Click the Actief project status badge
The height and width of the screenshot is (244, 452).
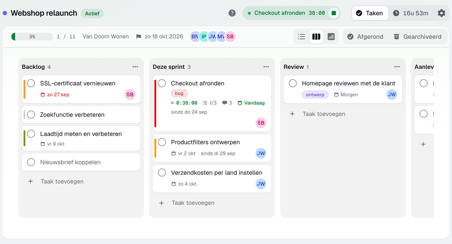[x=92, y=14]
